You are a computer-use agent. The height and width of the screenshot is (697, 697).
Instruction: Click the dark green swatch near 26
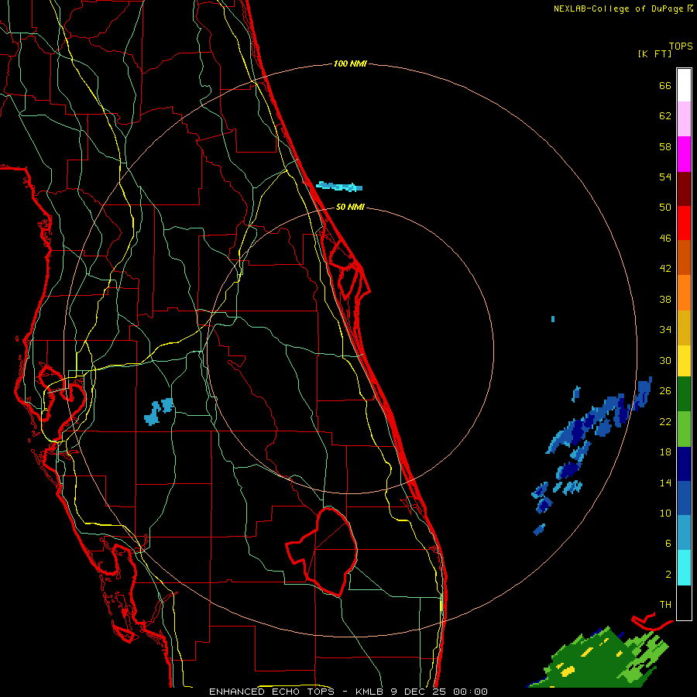click(684, 394)
